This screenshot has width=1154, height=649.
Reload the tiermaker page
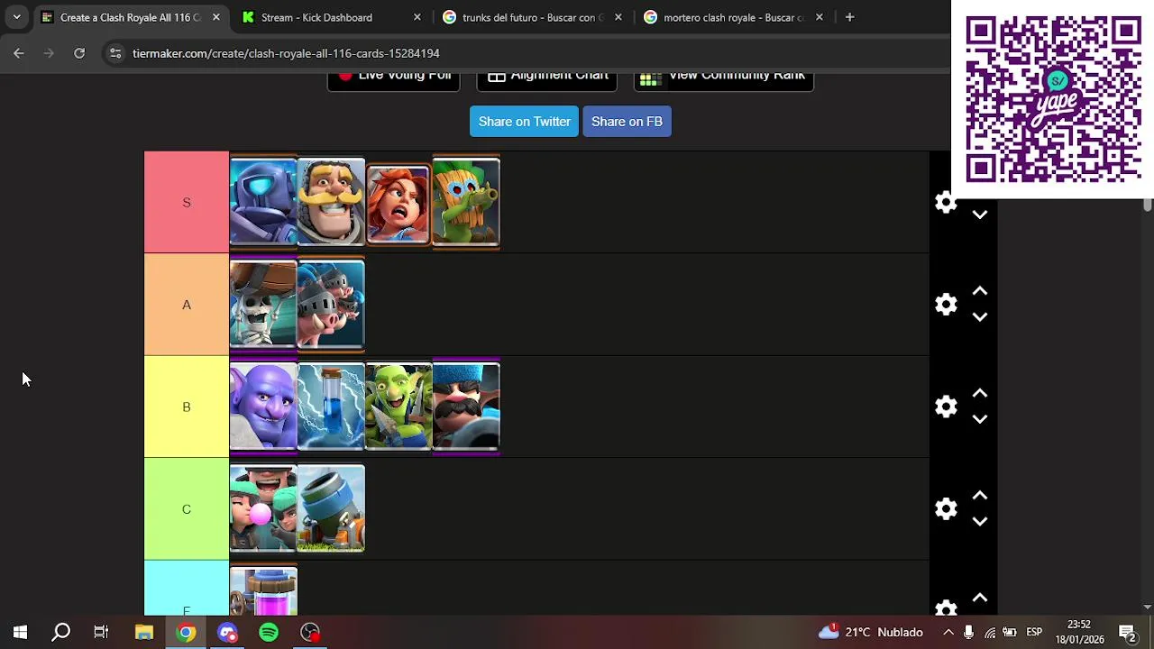[79, 53]
